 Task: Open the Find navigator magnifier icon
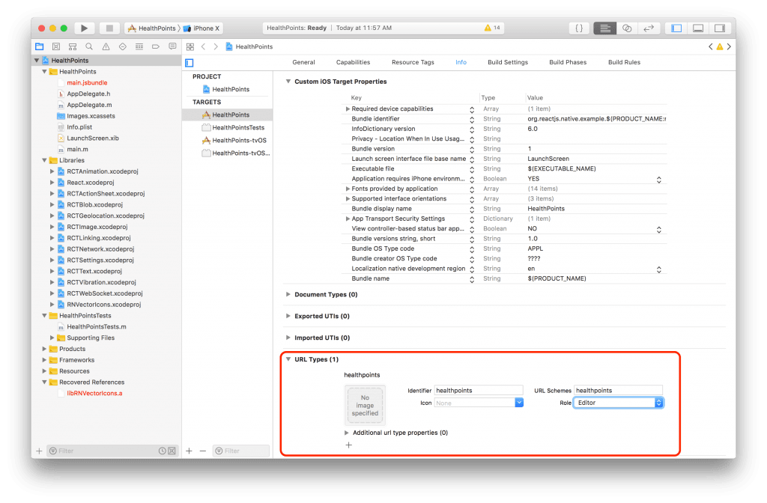89,46
